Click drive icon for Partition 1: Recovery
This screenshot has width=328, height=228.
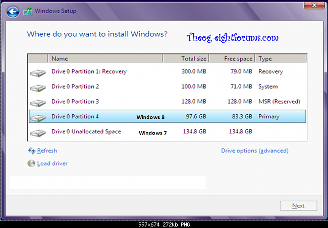click(x=38, y=73)
